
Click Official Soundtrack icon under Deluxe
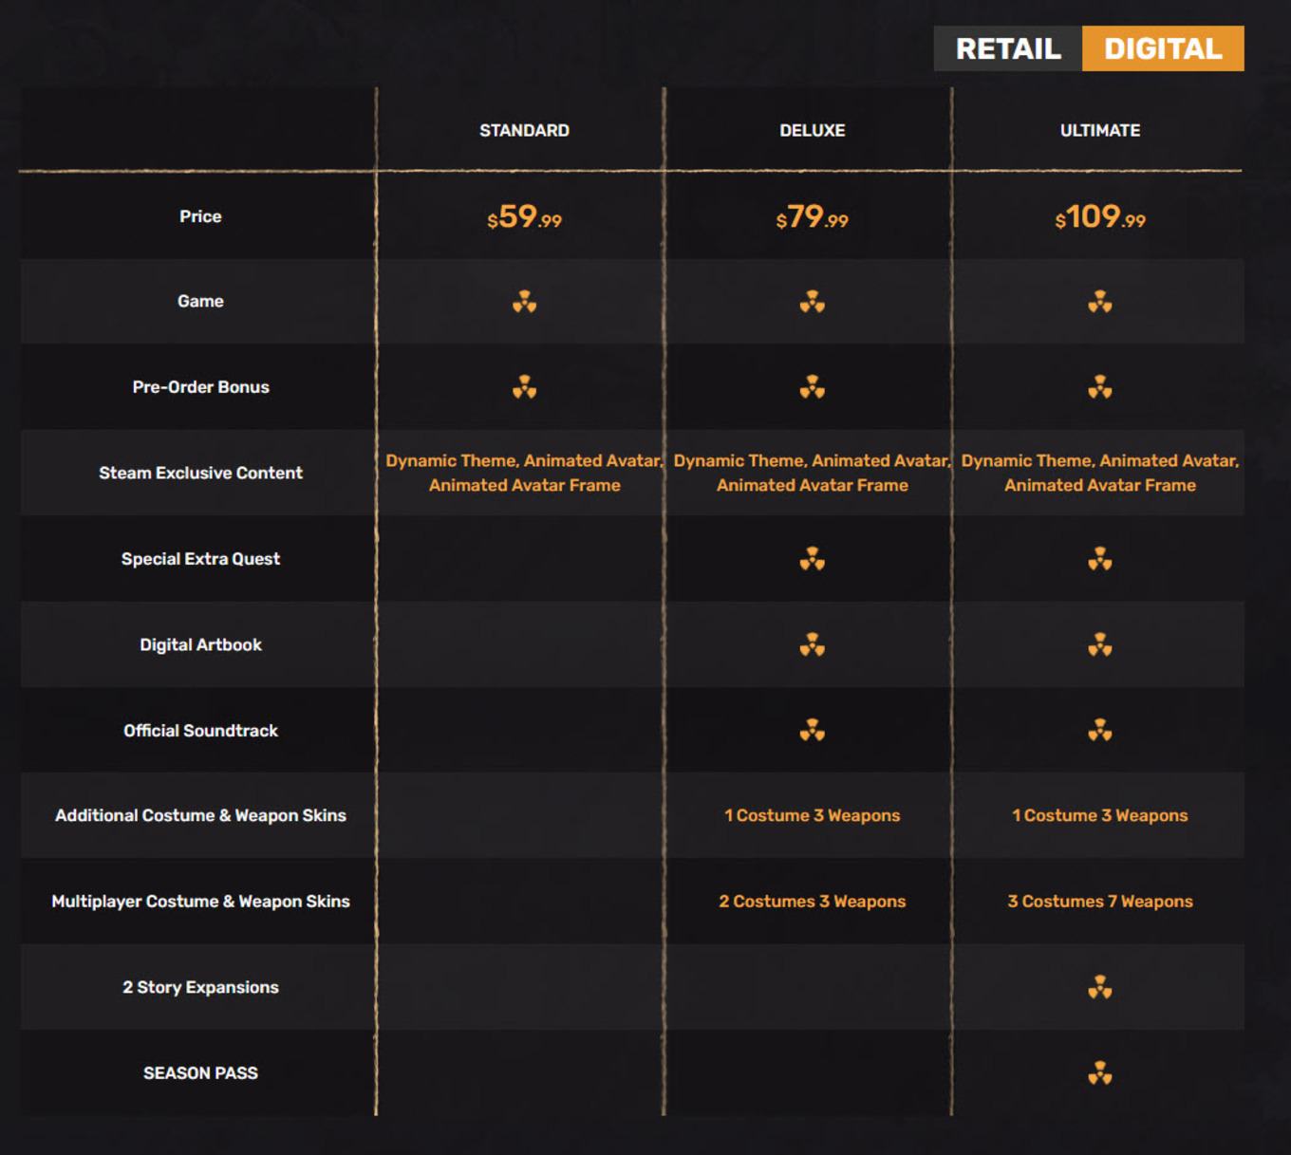pyautogui.click(x=812, y=730)
